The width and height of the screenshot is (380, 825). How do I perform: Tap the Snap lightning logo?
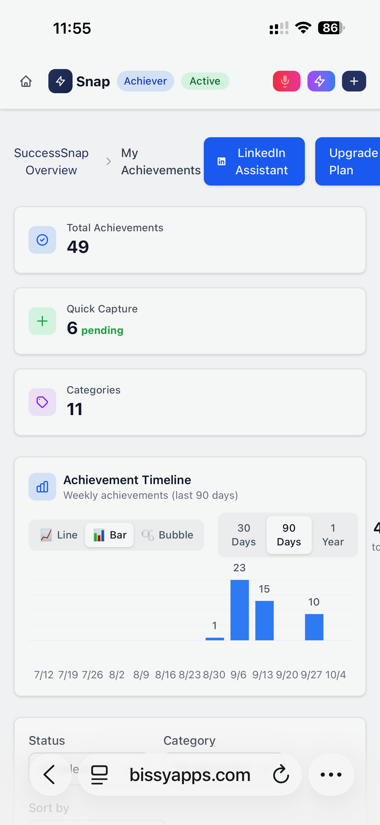[x=60, y=81]
